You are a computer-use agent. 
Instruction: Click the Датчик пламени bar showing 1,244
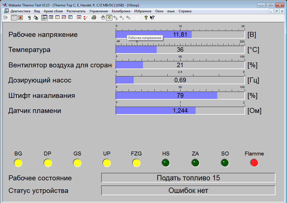180,111
